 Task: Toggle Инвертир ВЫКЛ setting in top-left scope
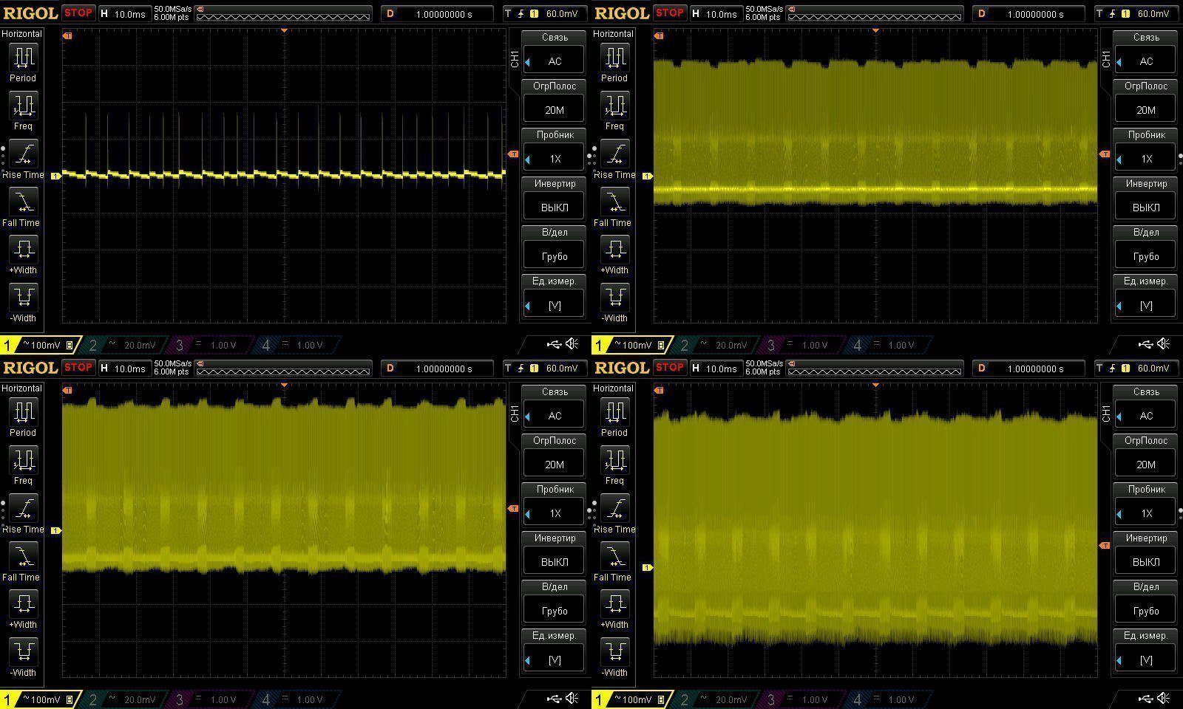[x=555, y=208]
